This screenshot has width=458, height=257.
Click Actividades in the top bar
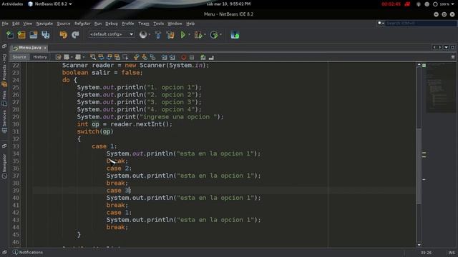click(12, 4)
